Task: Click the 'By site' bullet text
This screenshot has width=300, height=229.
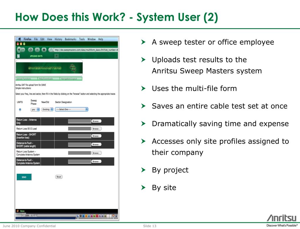Action: pyautogui.click(x=164, y=187)
